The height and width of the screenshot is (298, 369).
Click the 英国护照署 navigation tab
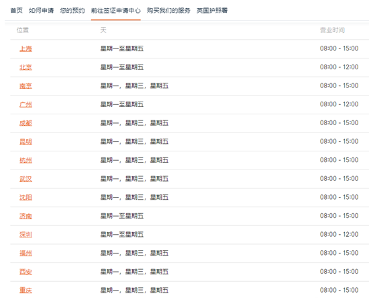[x=212, y=10]
